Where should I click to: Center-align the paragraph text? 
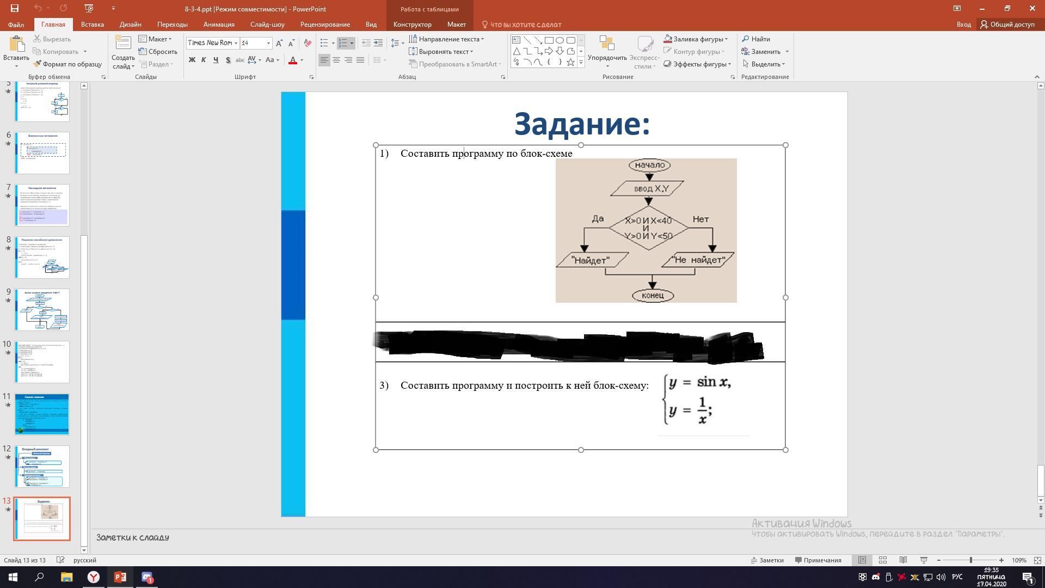click(x=336, y=60)
